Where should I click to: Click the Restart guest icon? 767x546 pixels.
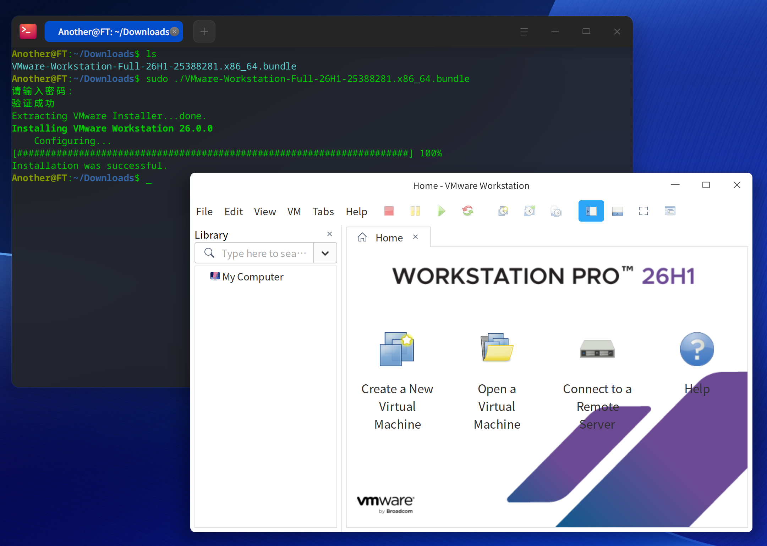click(x=468, y=211)
